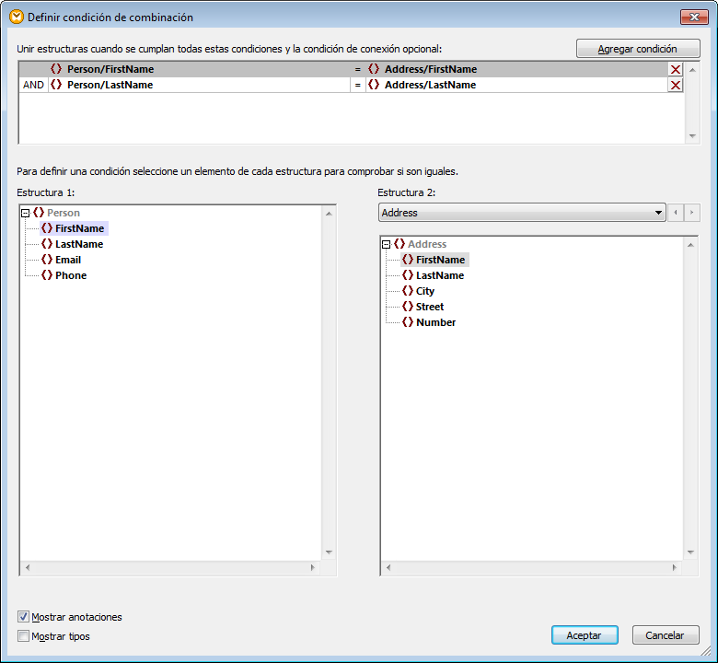
Task: Select LastName in Estructura 1 tree
Action: (x=78, y=244)
